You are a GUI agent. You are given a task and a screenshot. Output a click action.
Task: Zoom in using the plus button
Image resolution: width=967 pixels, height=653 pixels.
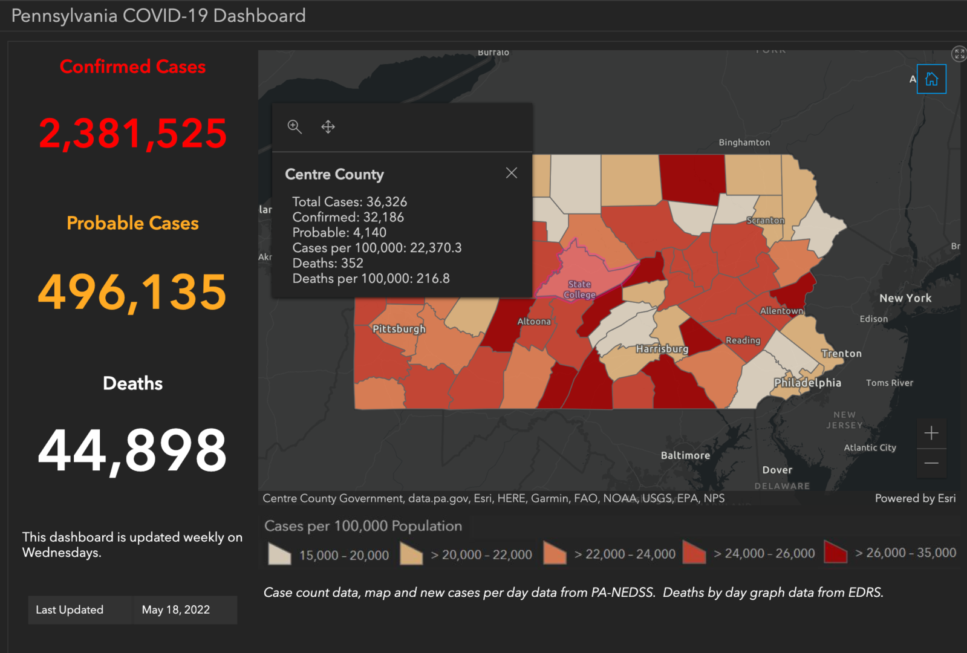[931, 433]
